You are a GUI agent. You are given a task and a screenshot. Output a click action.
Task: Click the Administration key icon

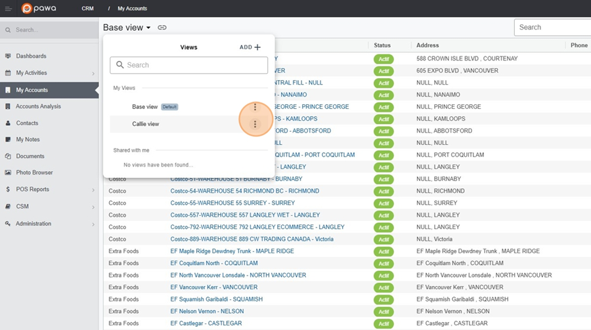click(x=8, y=224)
